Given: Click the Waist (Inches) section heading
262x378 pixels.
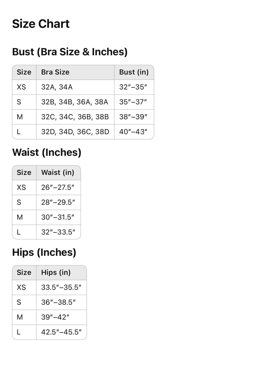Looking at the screenshot, I should [x=47, y=152].
